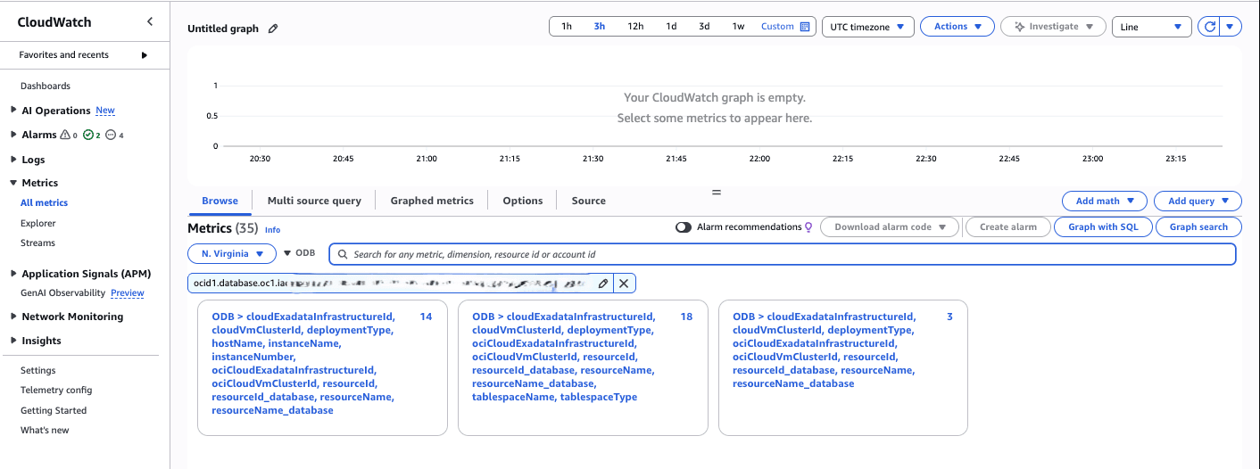Image resolution: width=1260 pixels, height=469 pixels.
Task: Expand Logs section
Action: [12, 160]
